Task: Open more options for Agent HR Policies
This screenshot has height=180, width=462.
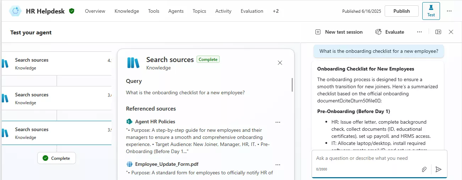Action: click(x=278, y=122)
